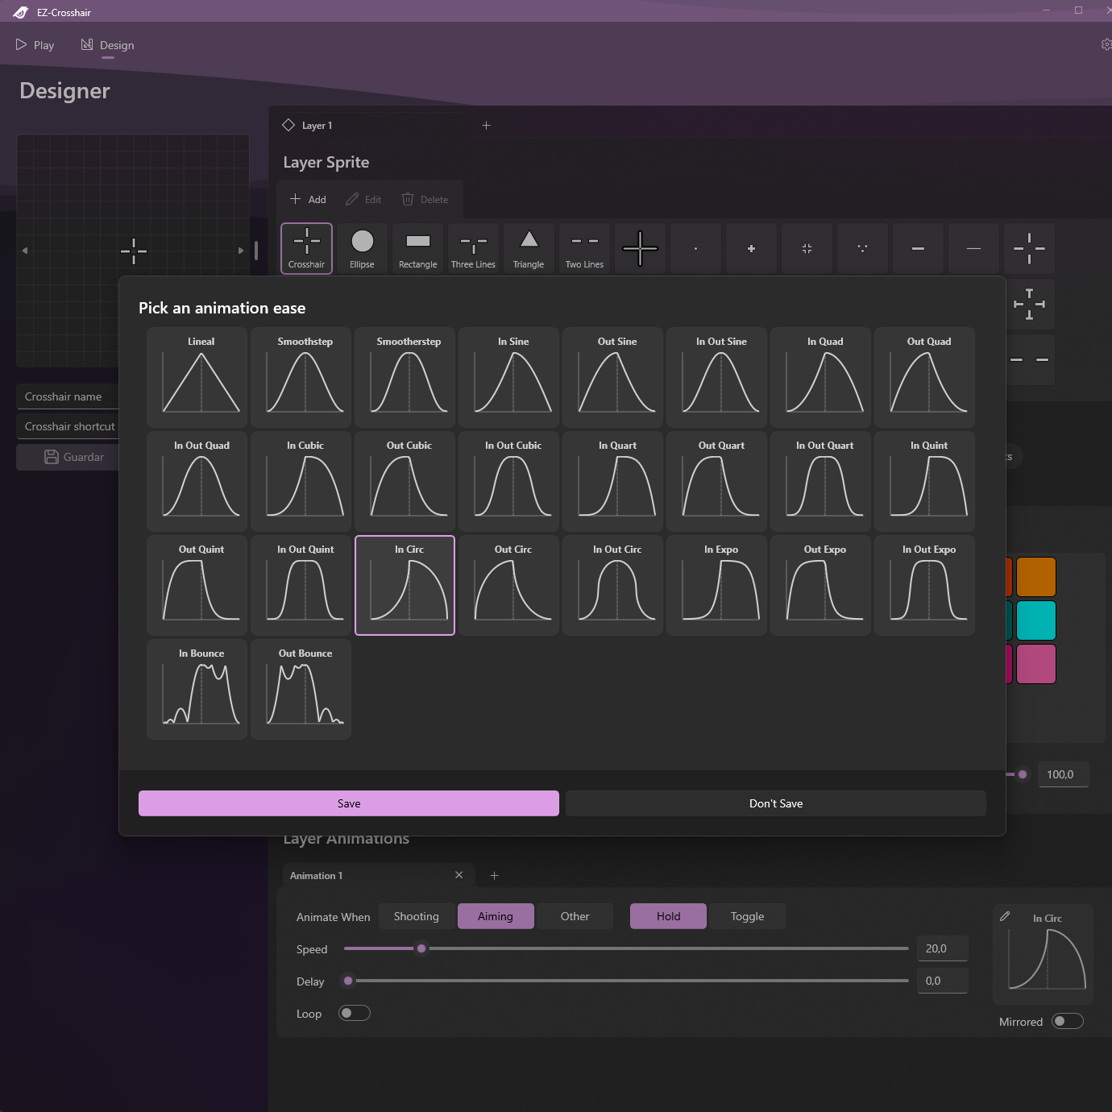The height and width of the screenshot is (1112, 1112).
Task: Set Animate When to Aiming
Action: coord(496,916)
